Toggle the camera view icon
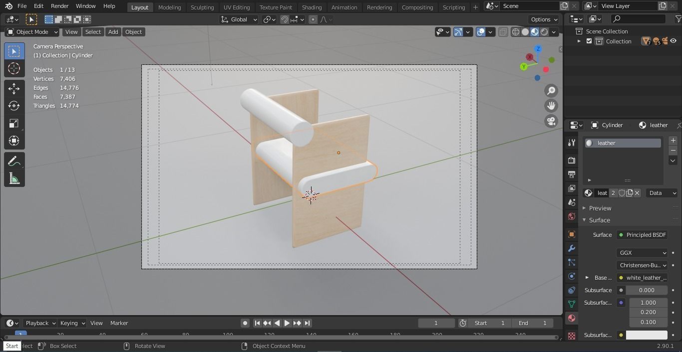The width and height of the screenshot is (682, 352). pos(551,121)
